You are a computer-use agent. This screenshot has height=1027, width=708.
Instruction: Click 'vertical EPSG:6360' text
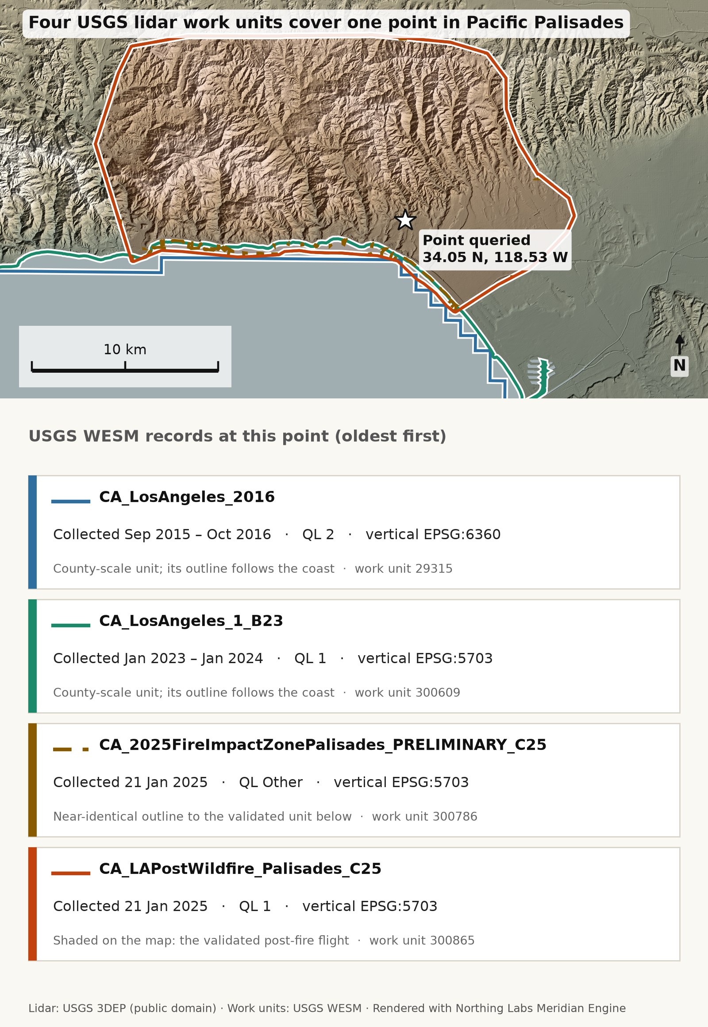[433, 534]
